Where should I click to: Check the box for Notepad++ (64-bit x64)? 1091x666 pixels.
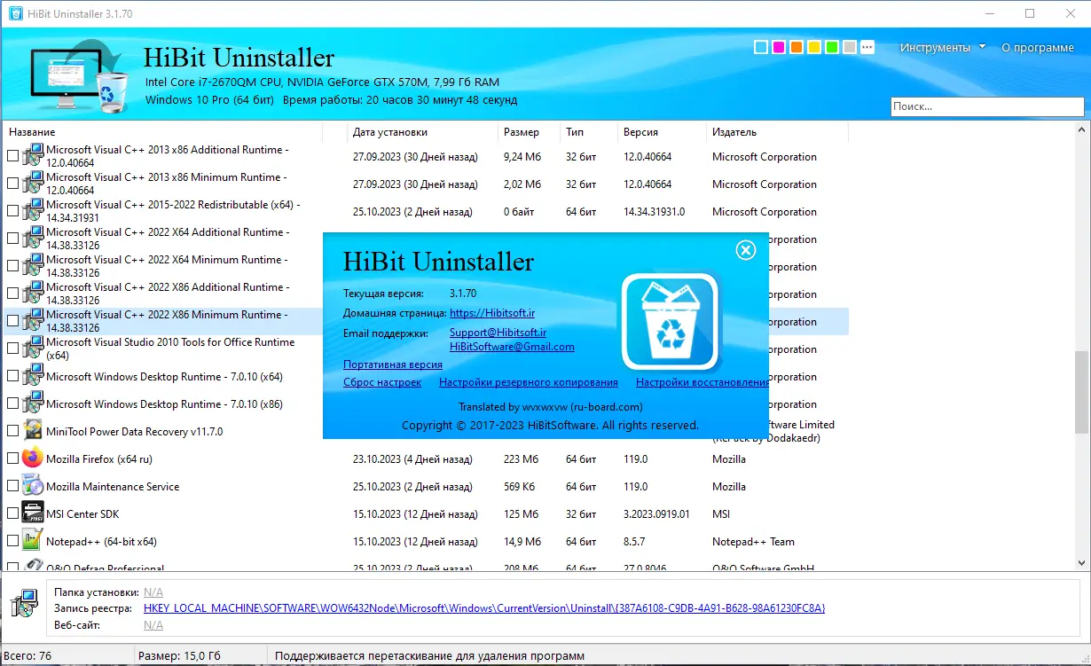tap(12, 541)
